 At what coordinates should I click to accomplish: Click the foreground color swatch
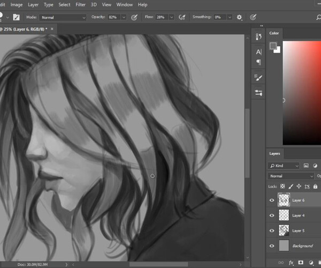(273, 46)
